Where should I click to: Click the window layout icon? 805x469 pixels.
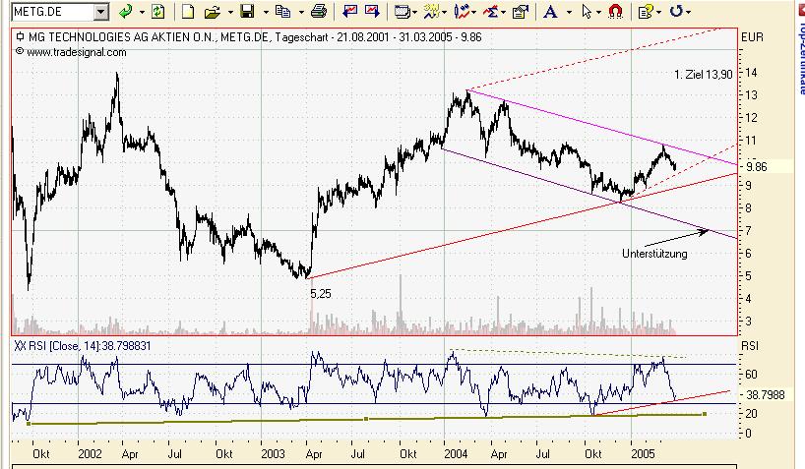coord(402,11)
